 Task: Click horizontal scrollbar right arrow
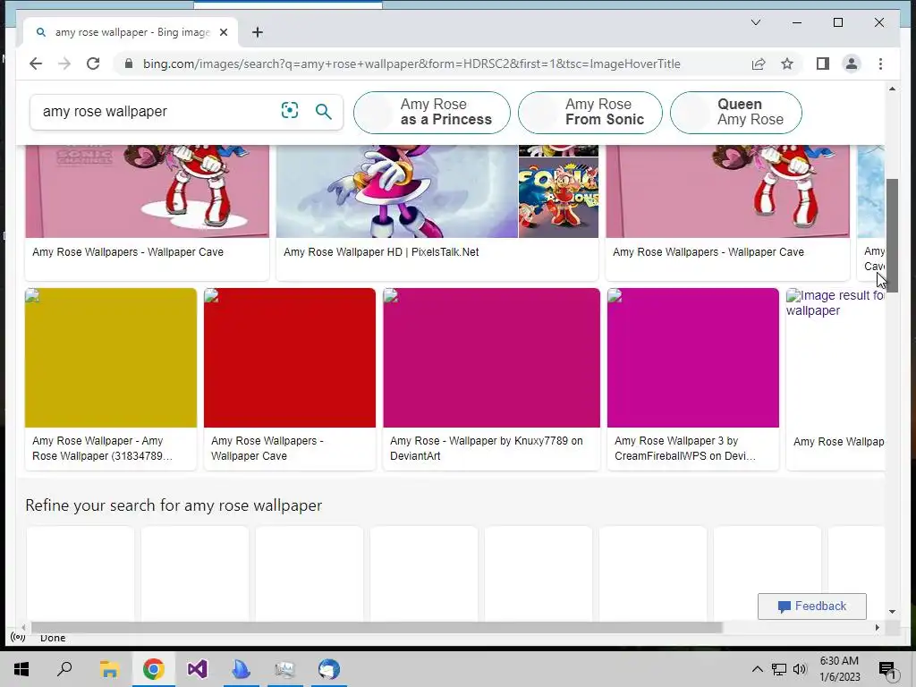point(877,627)
